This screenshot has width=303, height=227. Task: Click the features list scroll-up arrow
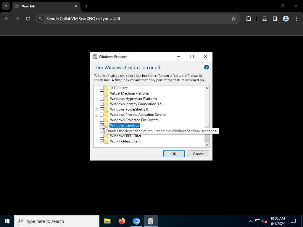tap(207, 88)
